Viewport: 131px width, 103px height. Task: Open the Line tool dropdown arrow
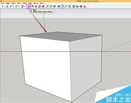click(x=13, y=7)
